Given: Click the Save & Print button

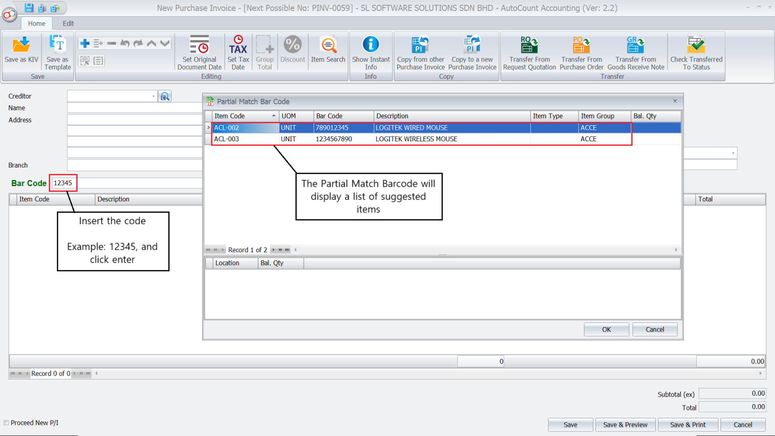Looking at the screenshot, I should (688, 424).
